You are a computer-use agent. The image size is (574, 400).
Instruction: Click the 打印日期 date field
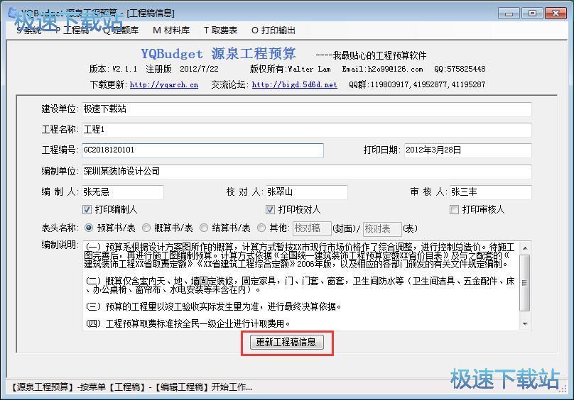(x=468, y=150)
